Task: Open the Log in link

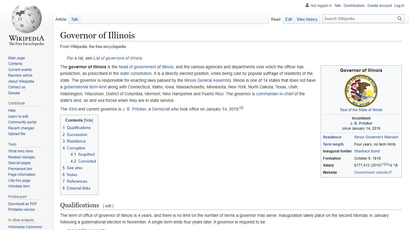Action: tap(399, 6)
